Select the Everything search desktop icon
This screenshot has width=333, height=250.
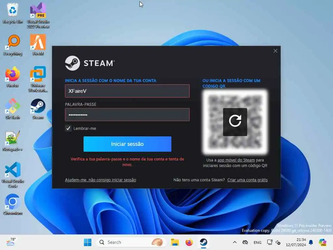(x=13, y=45)
